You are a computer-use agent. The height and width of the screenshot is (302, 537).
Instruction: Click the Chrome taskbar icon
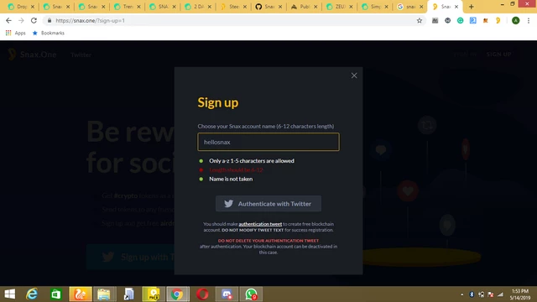coord(177,294)
